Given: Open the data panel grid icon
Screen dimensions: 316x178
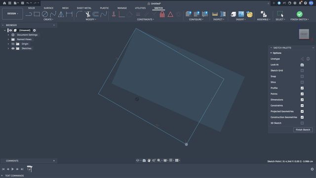Looking at the screenshot, I should pyautogui.click(x=9, y=3).
